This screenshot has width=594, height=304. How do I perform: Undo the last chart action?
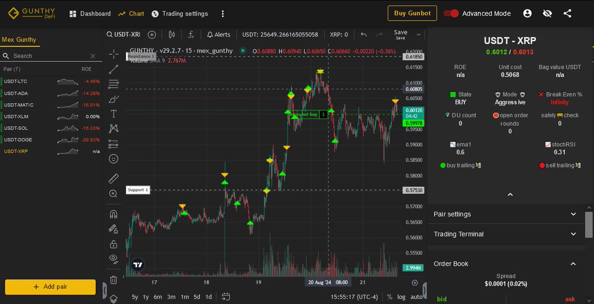pyautogui.click(x=364, y=35)
